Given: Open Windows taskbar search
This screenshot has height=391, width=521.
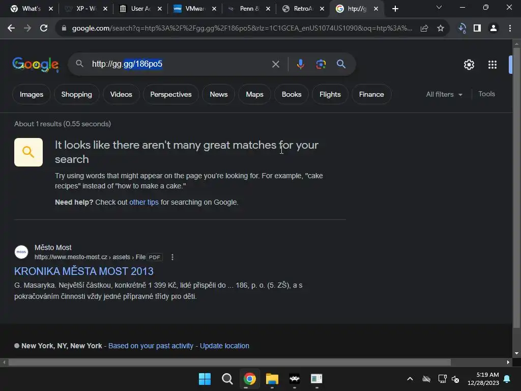Looking at the screenshot, I should (x=227, y=379).
